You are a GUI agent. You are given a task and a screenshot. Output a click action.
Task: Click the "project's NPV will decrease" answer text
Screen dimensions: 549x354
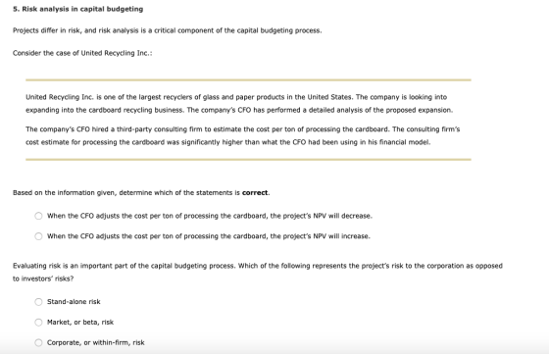pos(210,216)
